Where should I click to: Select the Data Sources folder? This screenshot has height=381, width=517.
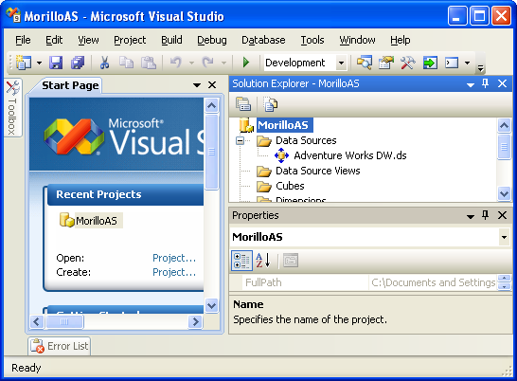pyautogui.click(x=306, y=140)
